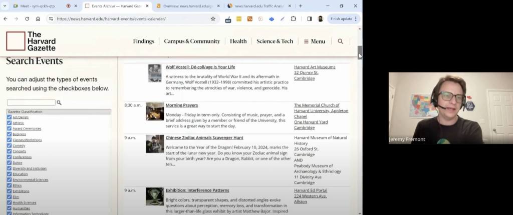The height and width of the screenshot is (215, 513).
Task: Uncheck the Conferences checkbox
Action: pyautogui.click(x=9, y=157)
